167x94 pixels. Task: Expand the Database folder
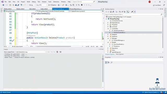108,34
